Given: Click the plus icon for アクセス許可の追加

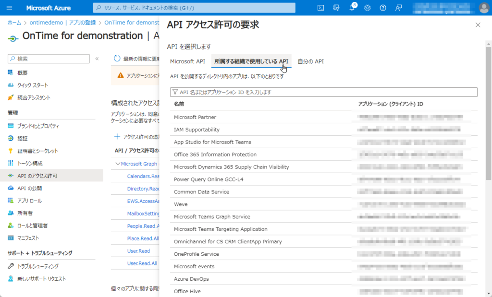Looking at the screenshot, I should point(117,137).
